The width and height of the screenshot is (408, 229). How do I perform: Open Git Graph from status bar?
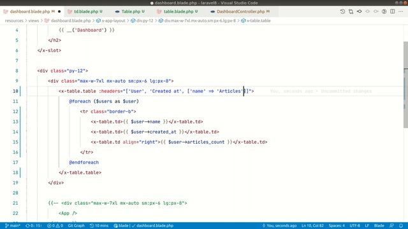(x=76, y=225)
